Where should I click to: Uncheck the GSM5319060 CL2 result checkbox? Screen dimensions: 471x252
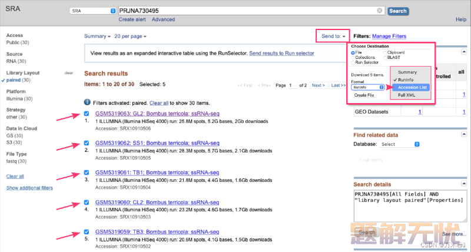click(x=87, y=202)
